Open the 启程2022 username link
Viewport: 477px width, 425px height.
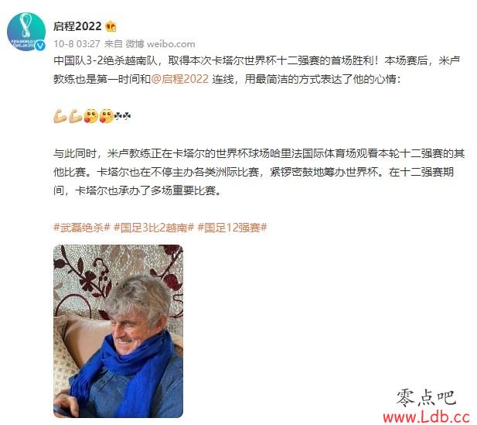[77, 26]
